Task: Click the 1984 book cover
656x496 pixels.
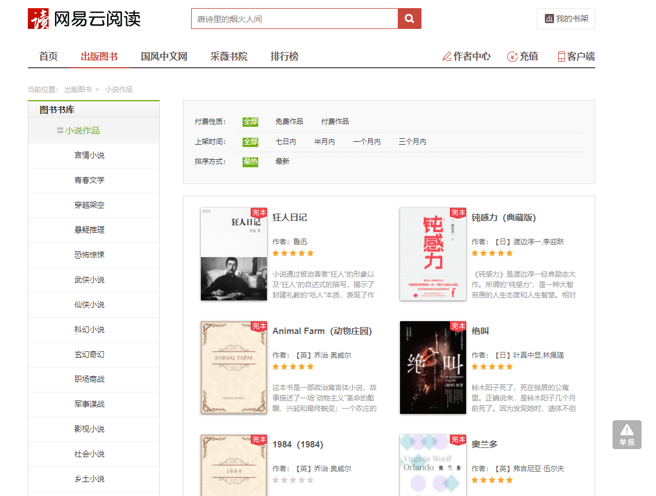Action: coord(234,465)
